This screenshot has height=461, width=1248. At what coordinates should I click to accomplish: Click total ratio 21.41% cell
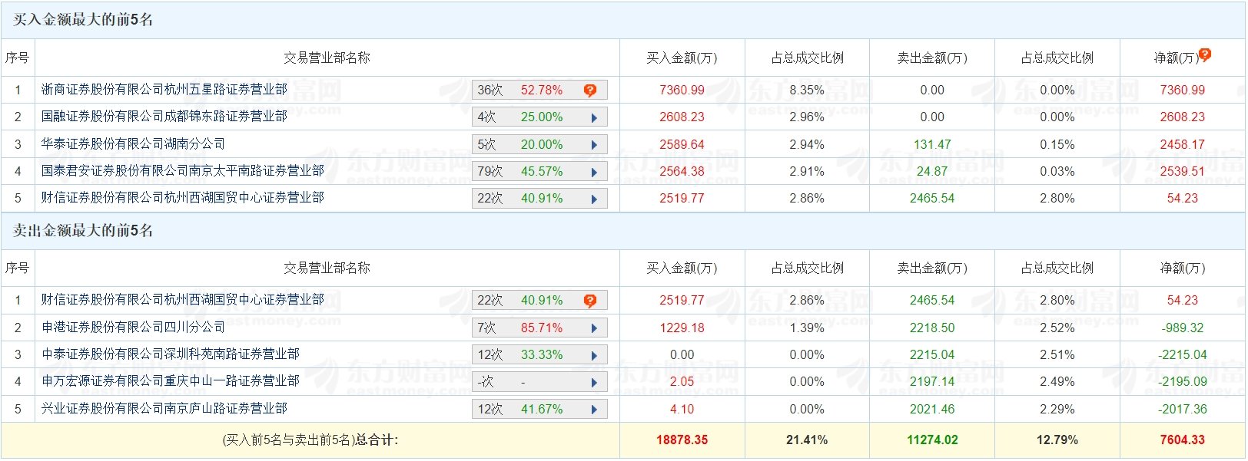(x=807, y=440)
